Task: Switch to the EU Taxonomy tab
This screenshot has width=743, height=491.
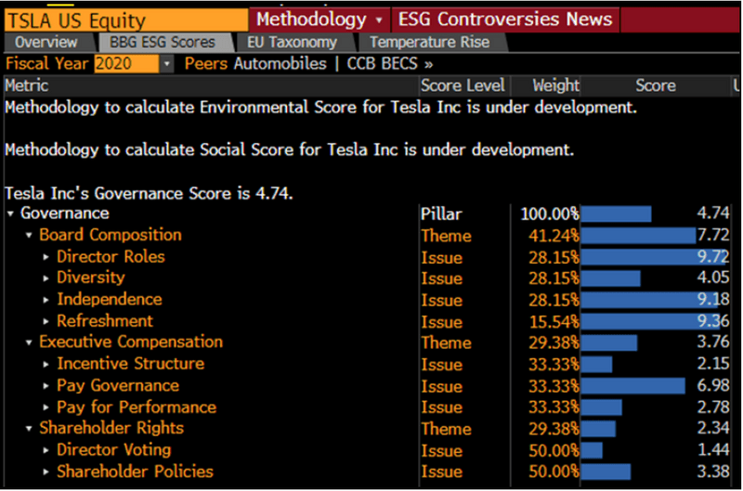Action: coord(293,42)
